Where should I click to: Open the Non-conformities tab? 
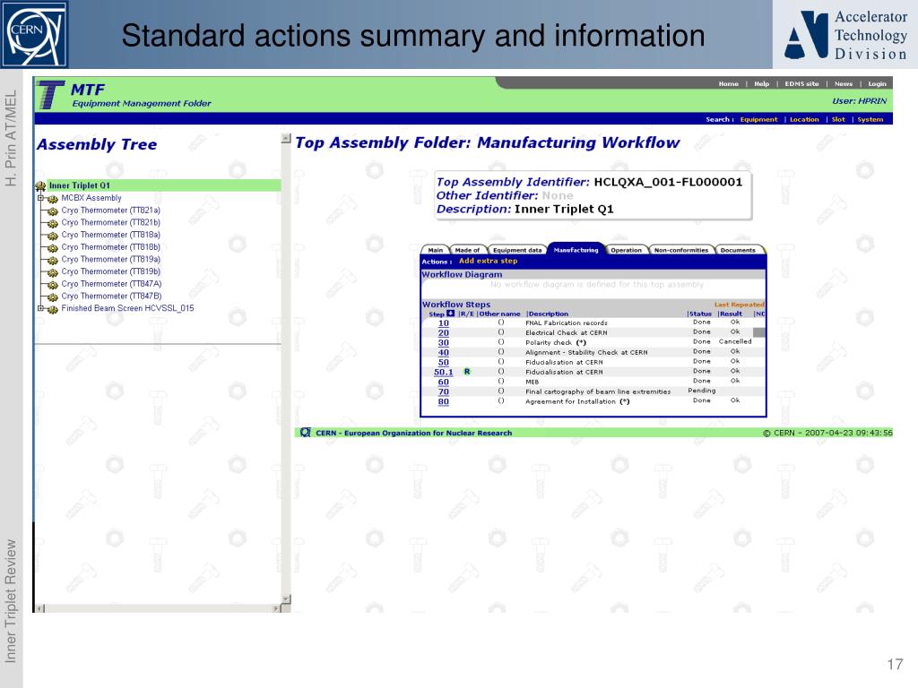click(x=681, y=250)
